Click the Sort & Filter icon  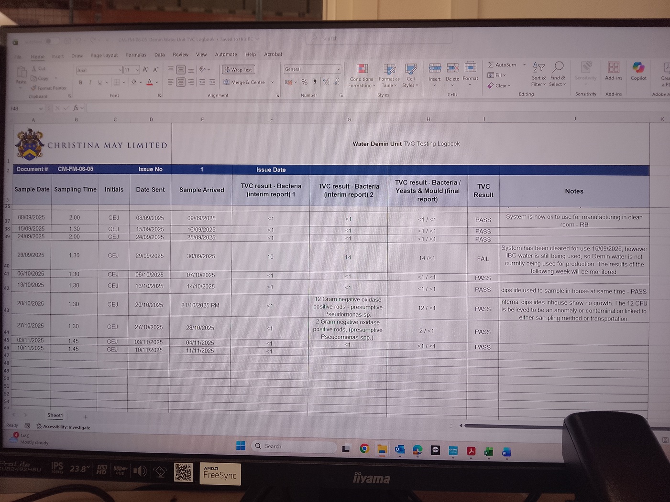[x=538, y=75]
